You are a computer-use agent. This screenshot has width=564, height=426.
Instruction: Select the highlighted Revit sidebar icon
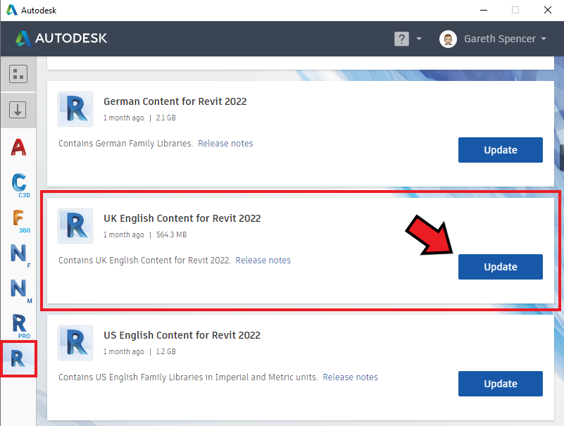coord(18,358)
